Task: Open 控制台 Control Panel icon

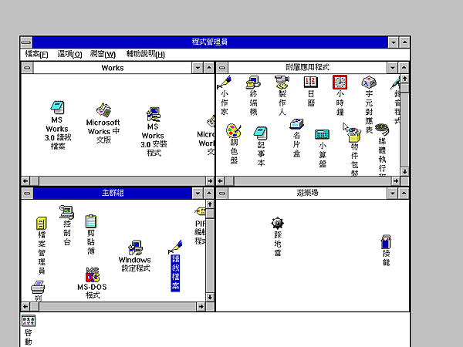Action: [x=66, y=213]
